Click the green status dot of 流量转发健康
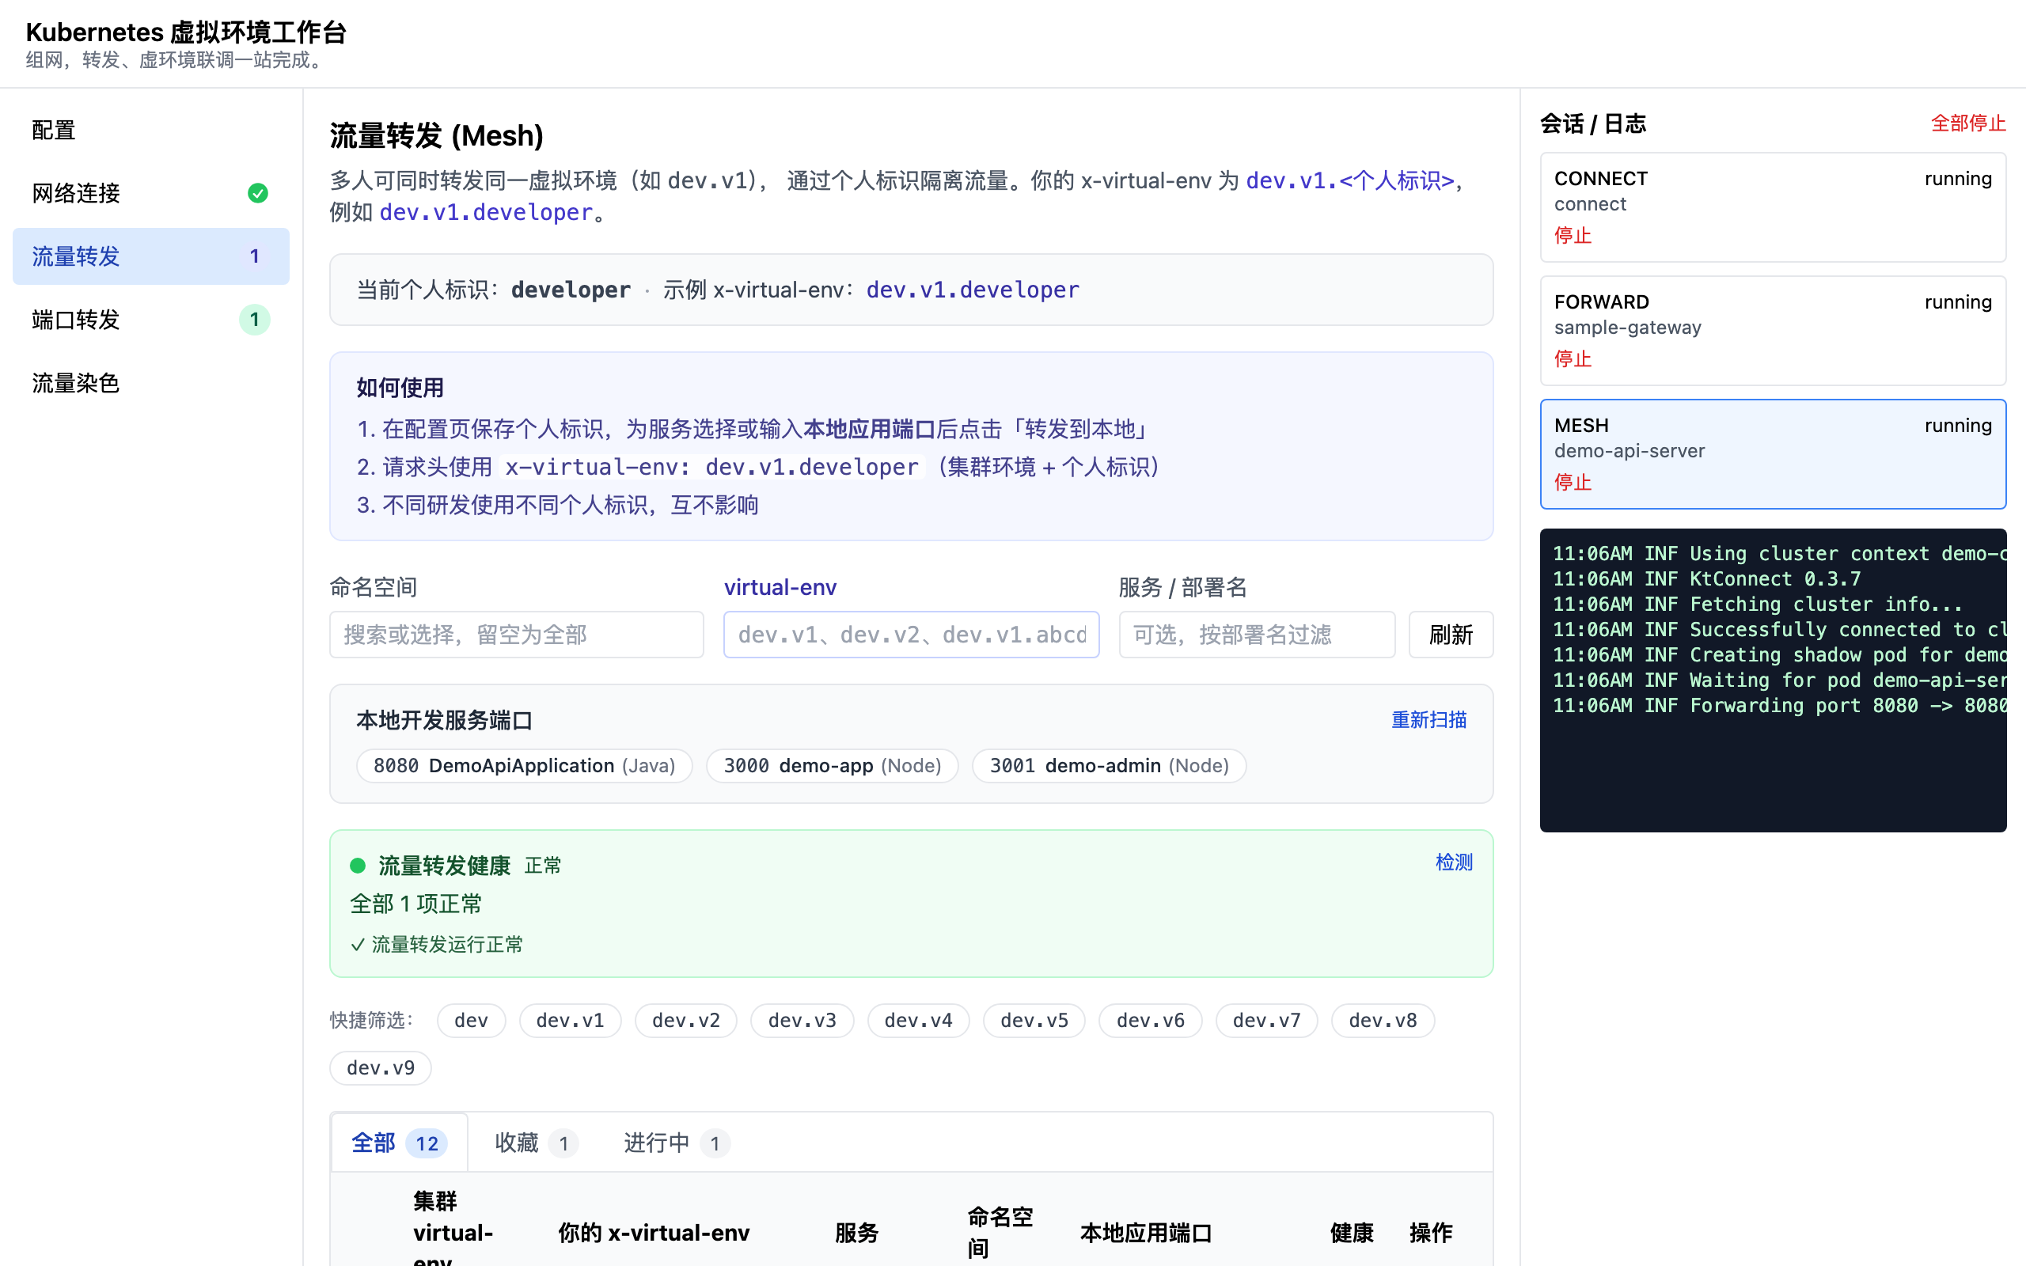This screenshot has width=2026, height=1266. click(358, 865)
